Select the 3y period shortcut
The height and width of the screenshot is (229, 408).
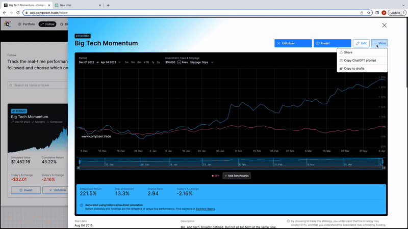(x=158, y=62)
